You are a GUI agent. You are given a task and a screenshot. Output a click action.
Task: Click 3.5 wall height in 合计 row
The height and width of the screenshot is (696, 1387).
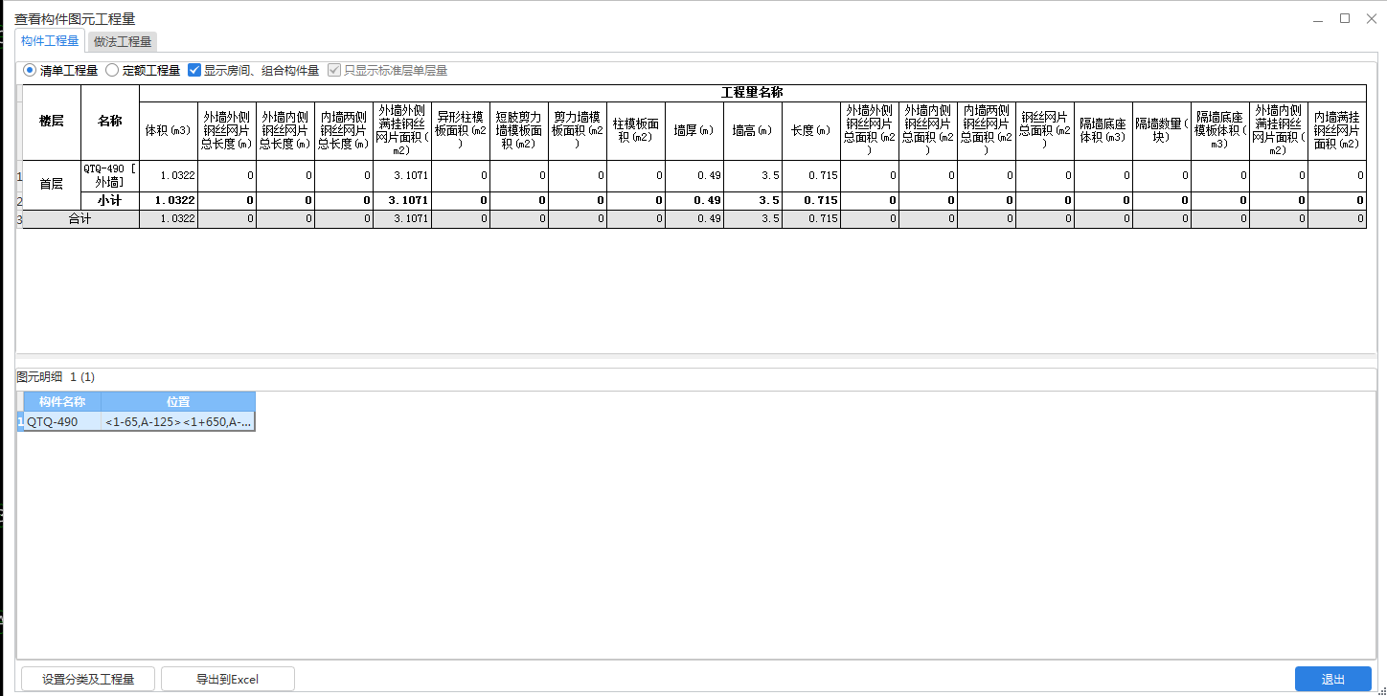[753, 219]
